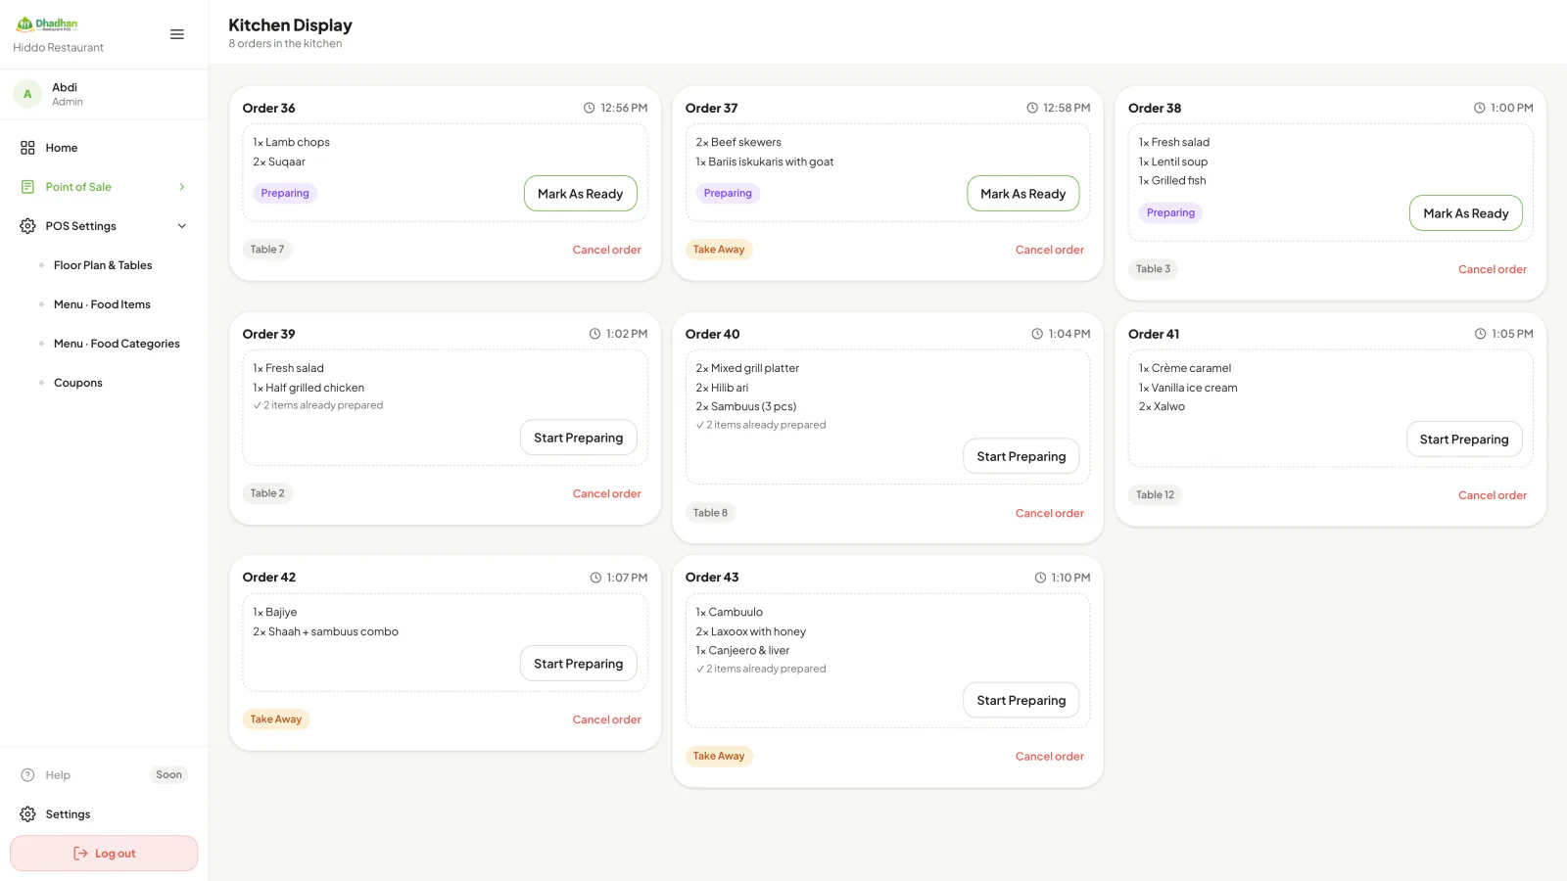
Task: Click Preparing status badge on Order 38
Action: pyautogui.click(x=1170, y=212)
